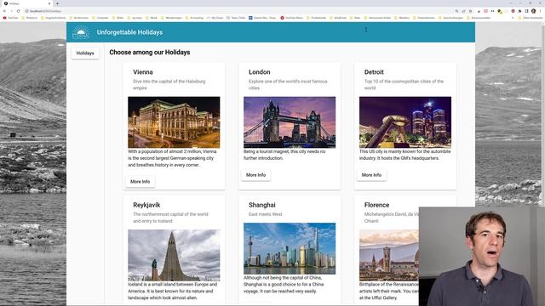
Task: Click the Vienna opera house photo
Action: pyautogui.click(x=174, y=122)
